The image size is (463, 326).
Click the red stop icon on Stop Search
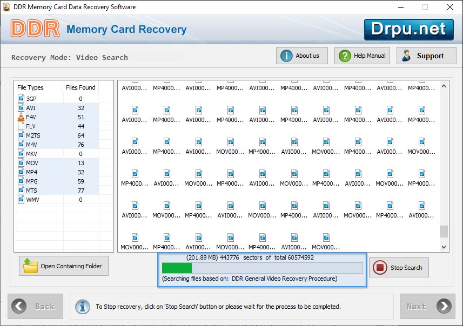380,267
